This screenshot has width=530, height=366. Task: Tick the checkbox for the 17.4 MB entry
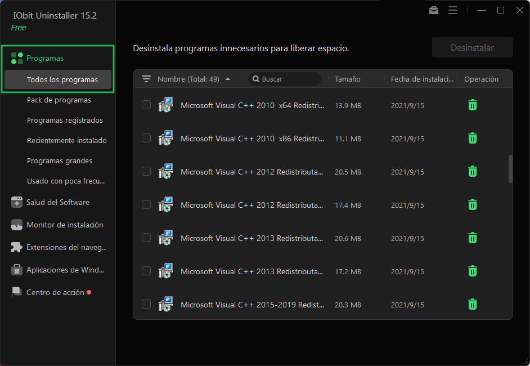coord(146,204)
